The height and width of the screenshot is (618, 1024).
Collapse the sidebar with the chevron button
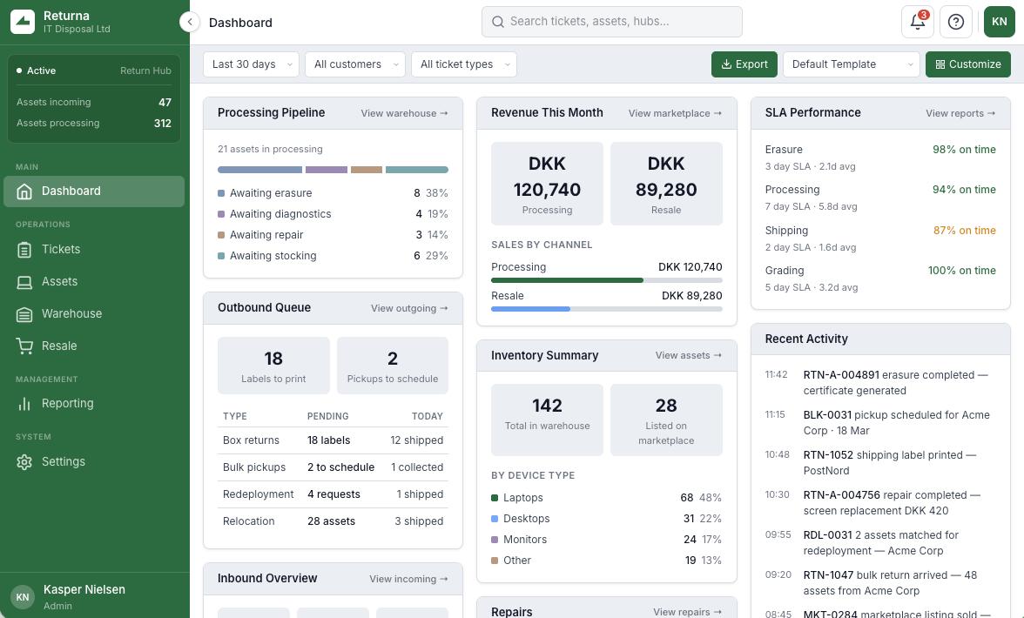click(x=190, y=22)
